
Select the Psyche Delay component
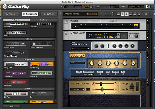(x=42, y=64)
